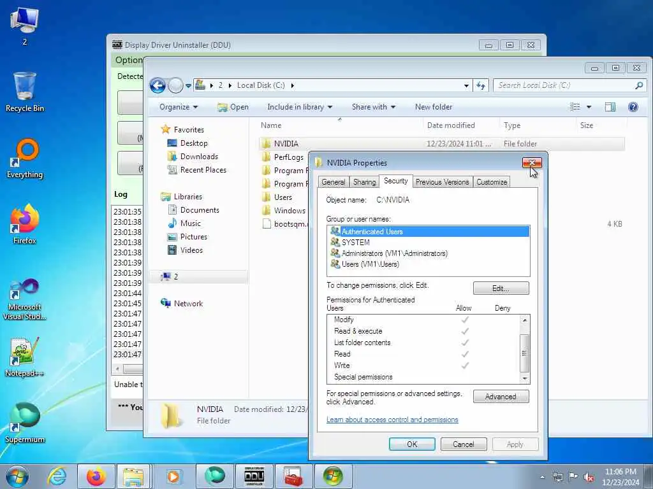Viewport: 653px width, 489px height.
Task: Open Windows Media Player taskbar icon
Action: 173,476
